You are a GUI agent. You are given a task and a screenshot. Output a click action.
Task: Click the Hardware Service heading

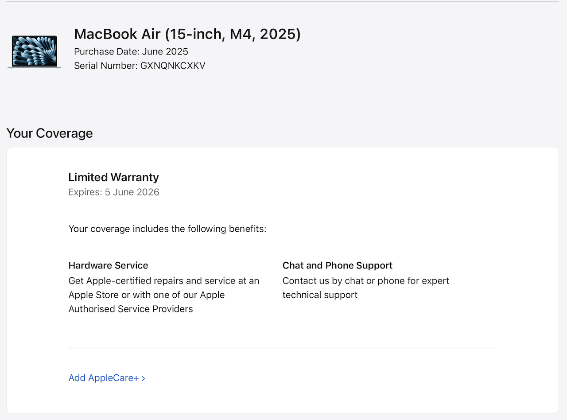109,265
